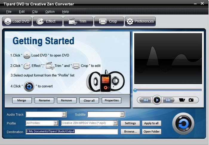This screenshot has height=145, width=209.
Task: Click in the Destination path field
Action: tap(72, 131)
